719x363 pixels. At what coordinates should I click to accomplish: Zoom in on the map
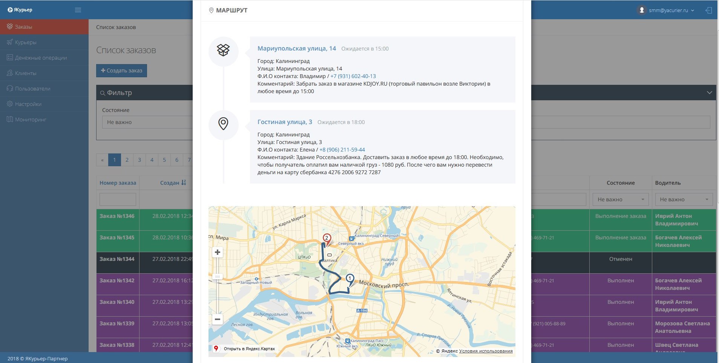218,252
